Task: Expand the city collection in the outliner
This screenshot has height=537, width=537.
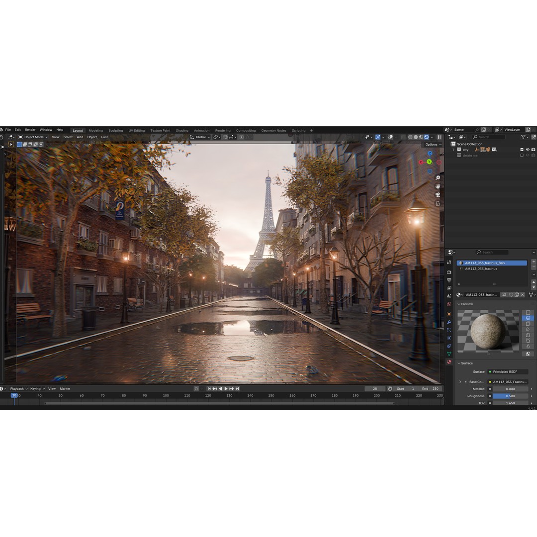Action: pos(453,149)
